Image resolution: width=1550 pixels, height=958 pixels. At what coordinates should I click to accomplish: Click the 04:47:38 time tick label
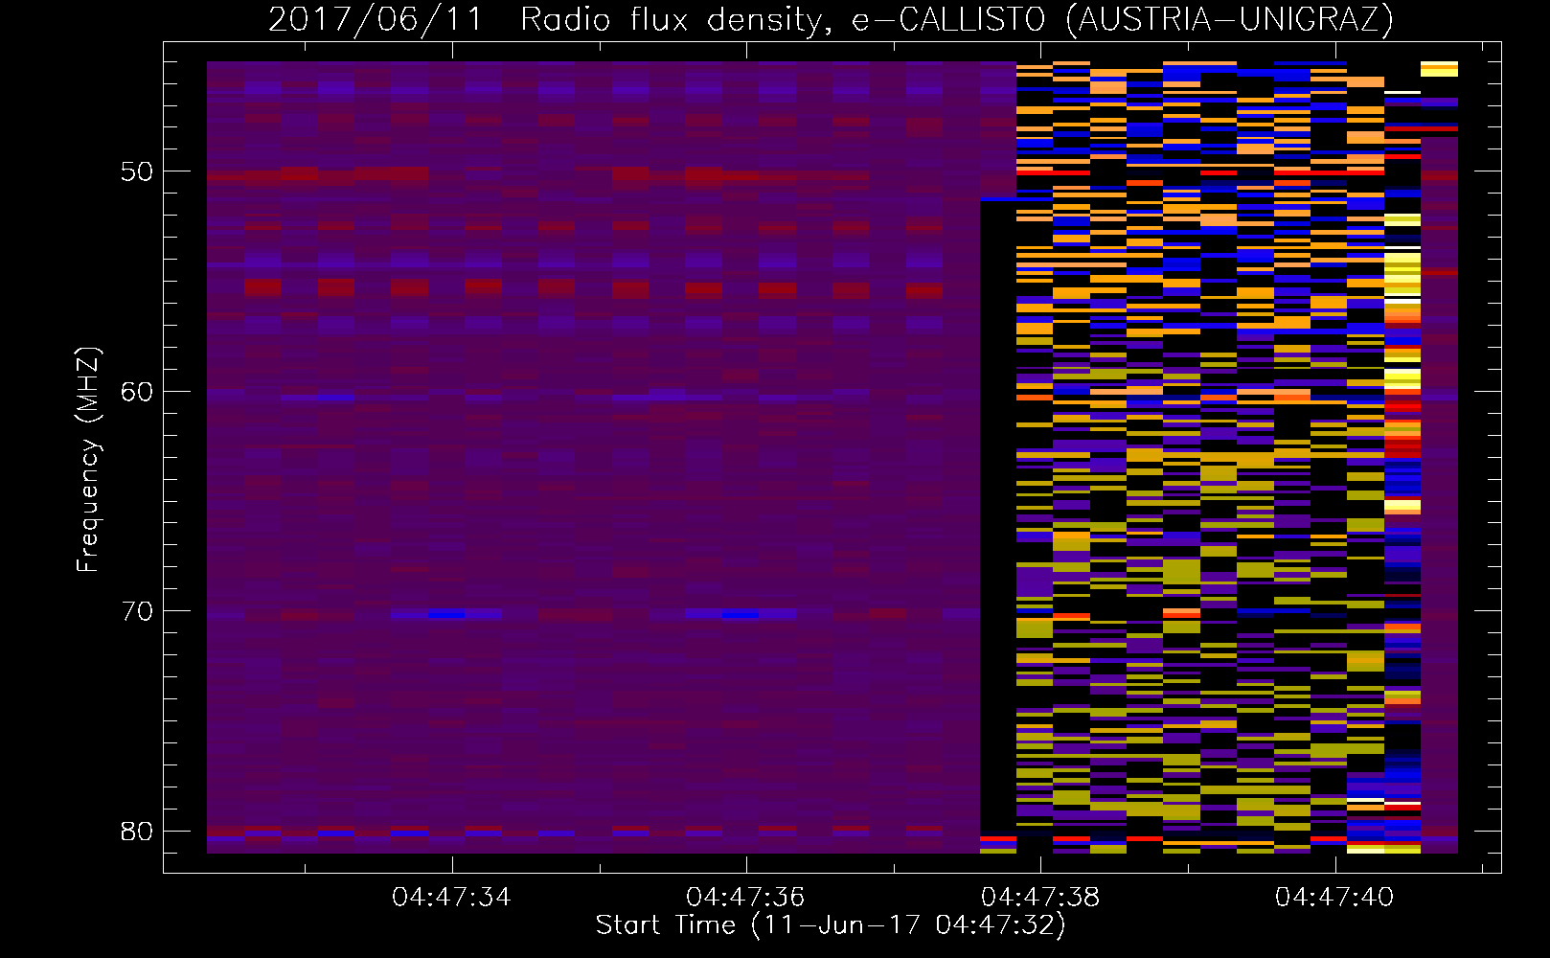coord(1040,898)
